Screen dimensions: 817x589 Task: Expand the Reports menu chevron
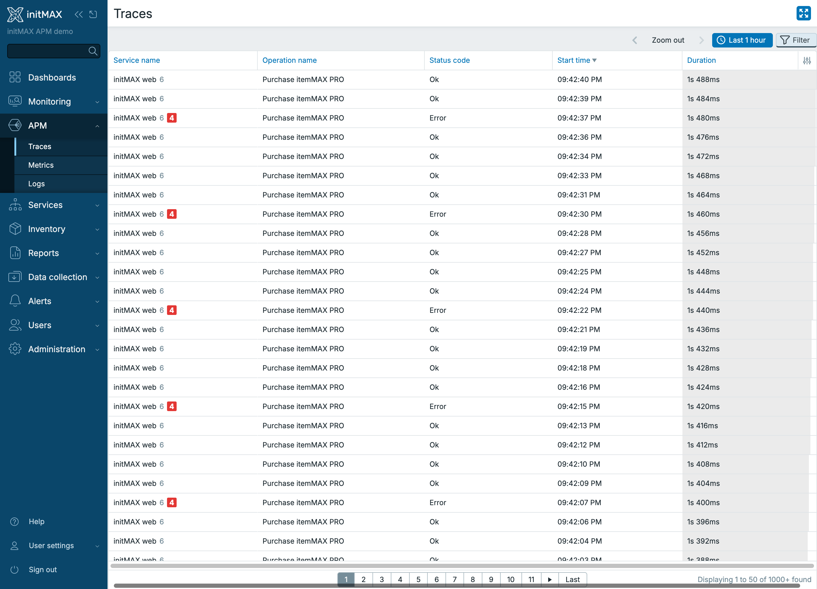97,253
